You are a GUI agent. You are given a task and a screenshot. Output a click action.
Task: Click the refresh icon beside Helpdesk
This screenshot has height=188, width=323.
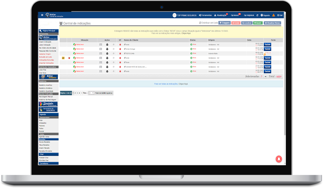point(257,15)
